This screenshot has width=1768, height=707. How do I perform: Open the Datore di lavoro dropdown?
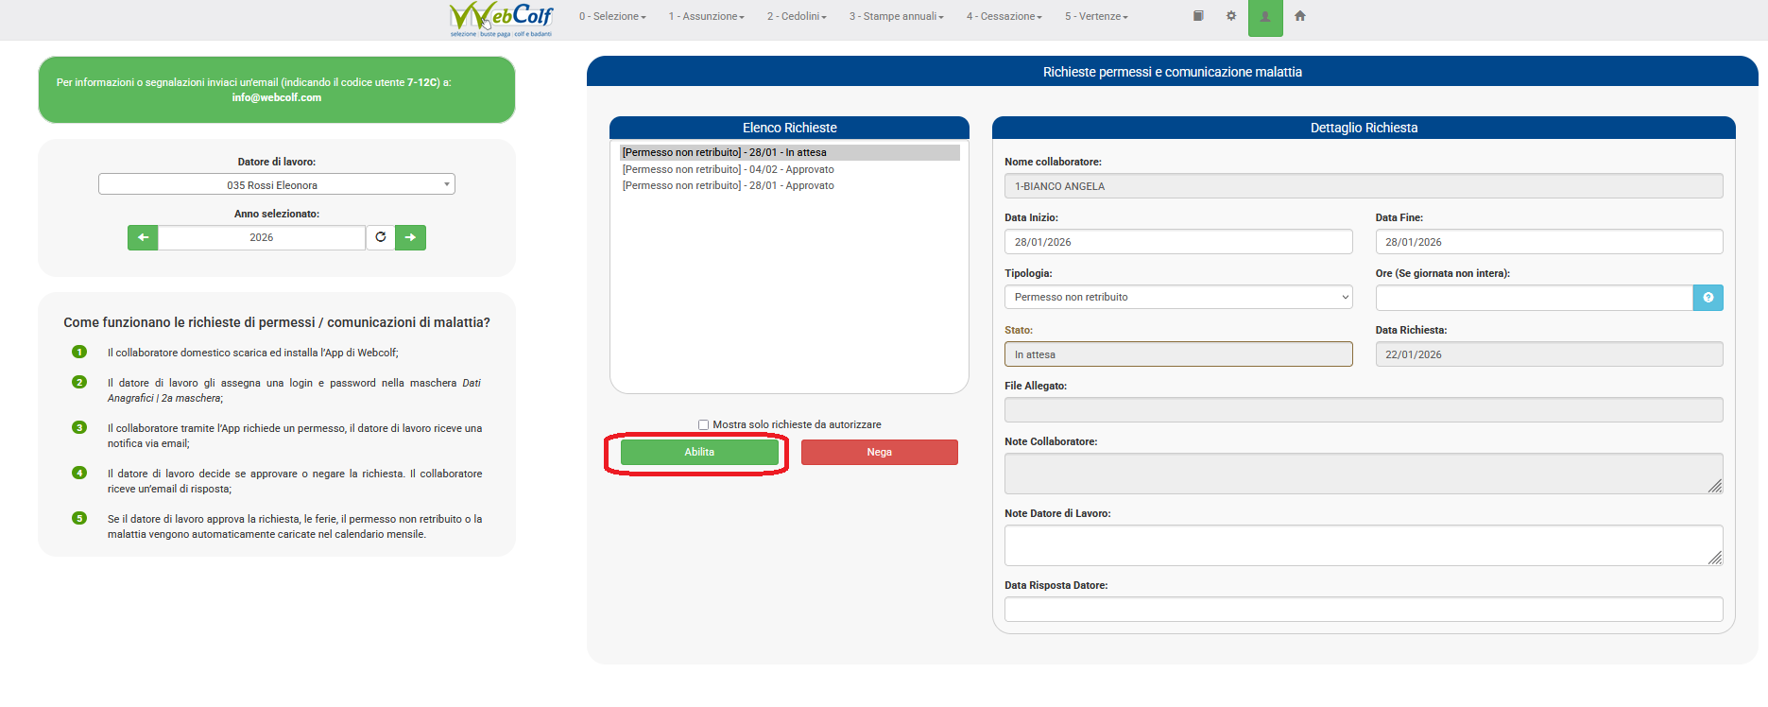click(x=276, y=185)
